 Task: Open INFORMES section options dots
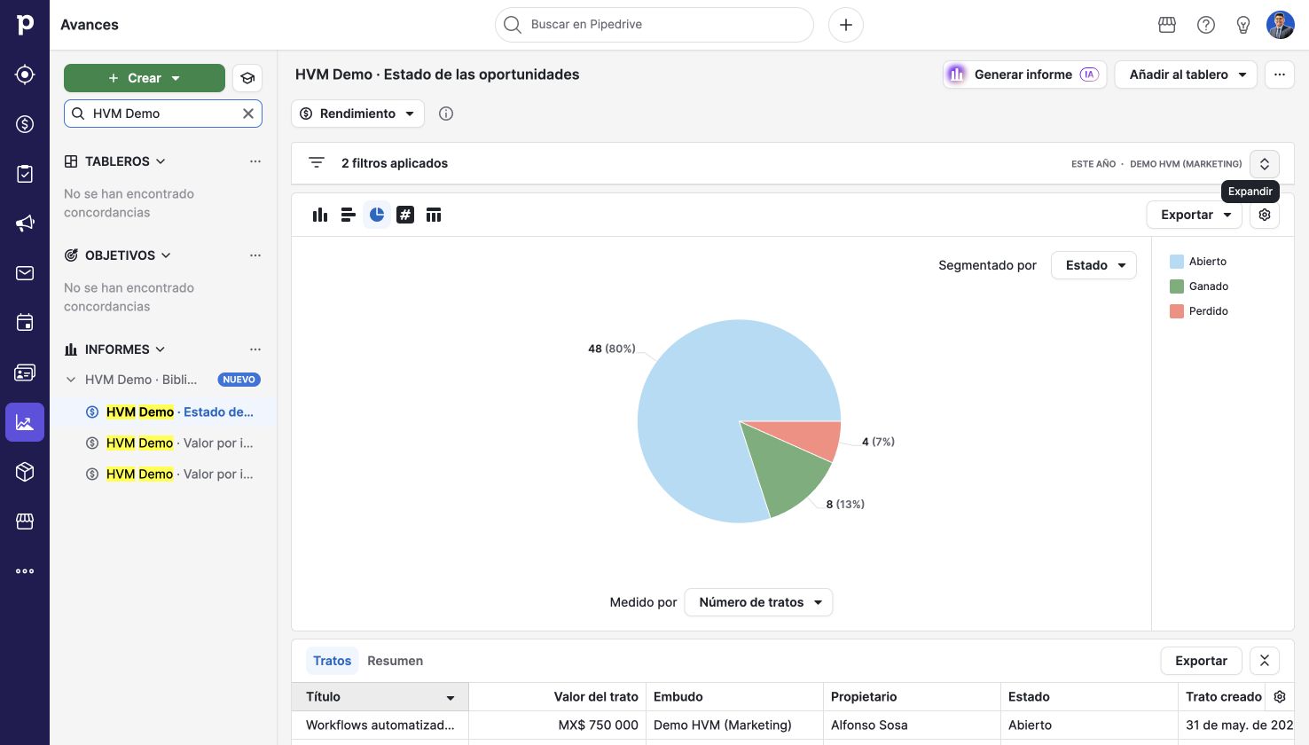pyautogui.click(x=255, y=349)
